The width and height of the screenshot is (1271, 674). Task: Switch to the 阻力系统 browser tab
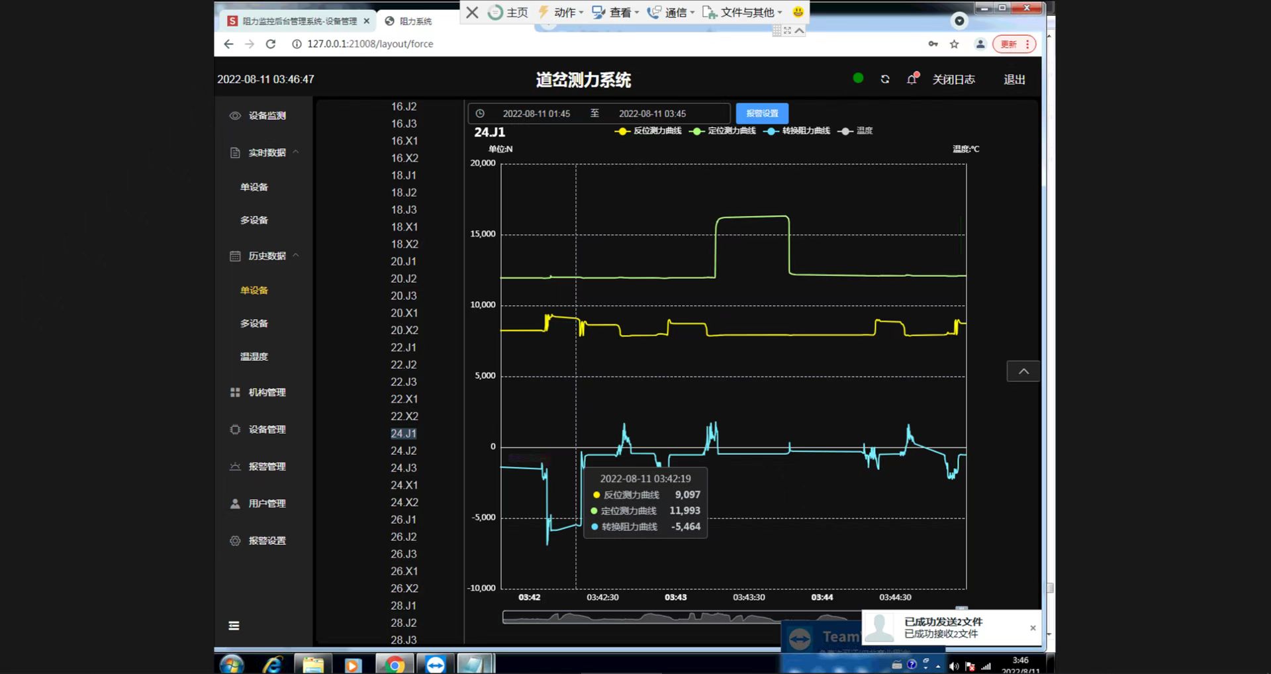pyautogui.click(x=415, y=21)
